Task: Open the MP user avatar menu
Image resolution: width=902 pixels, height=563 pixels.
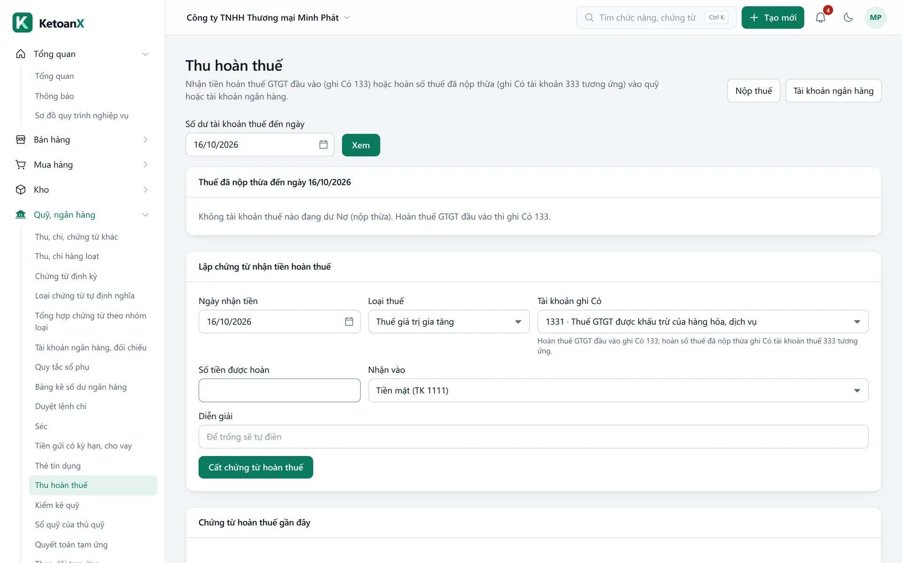Action: [875, 18]
